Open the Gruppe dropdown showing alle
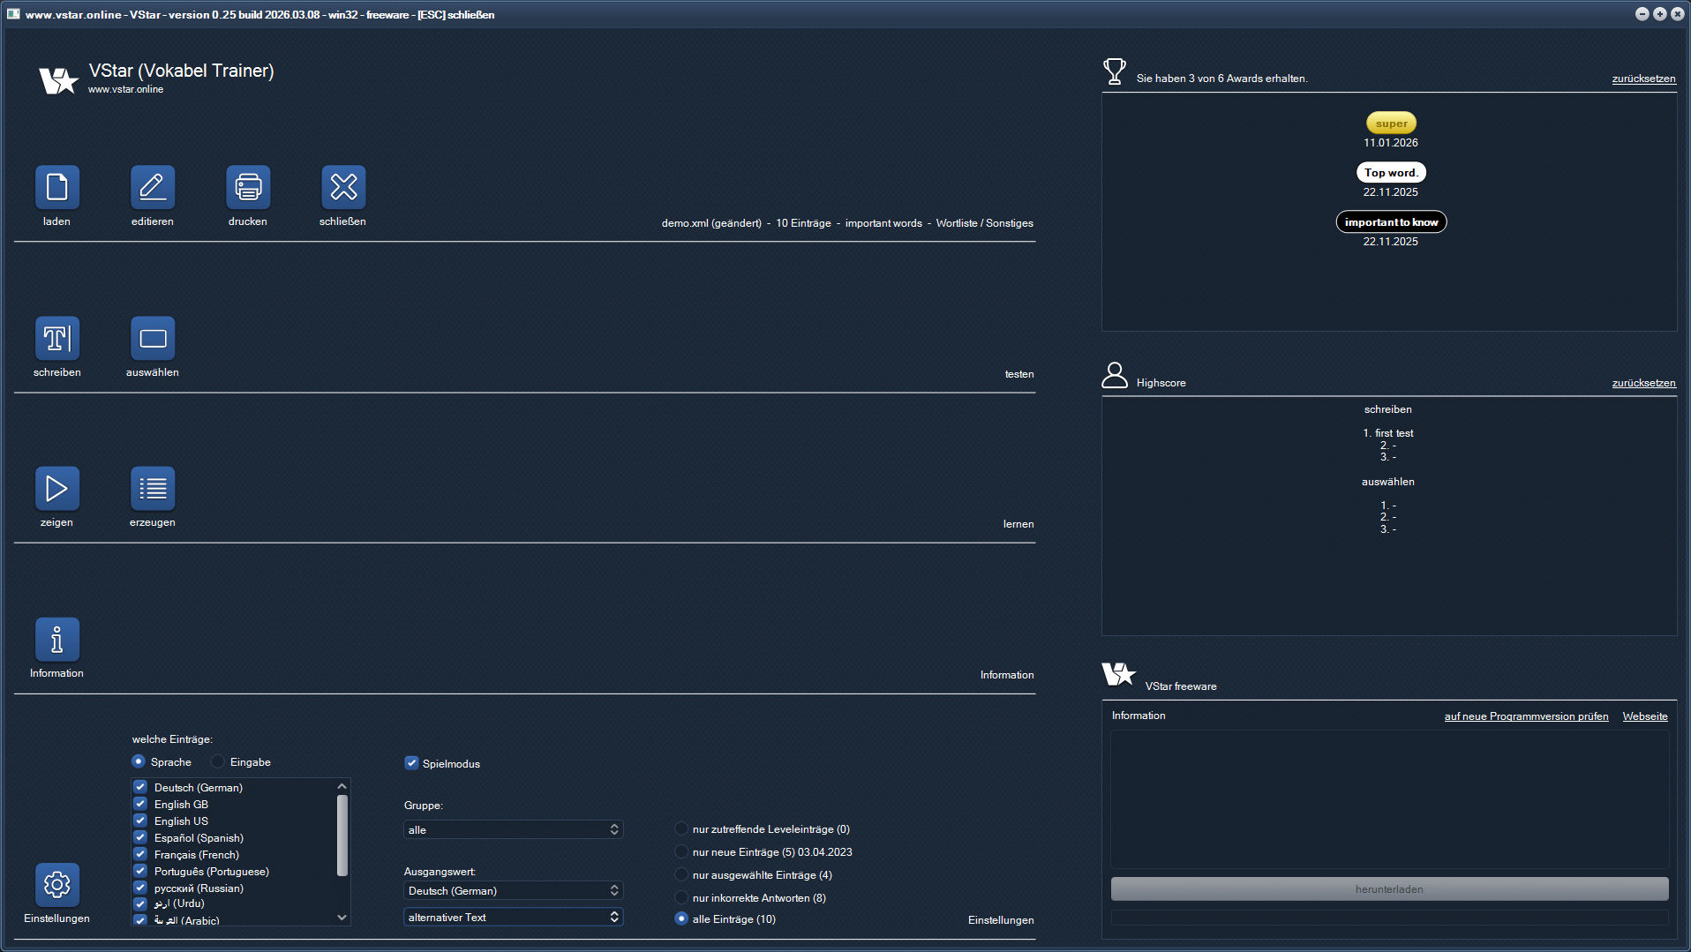The height and width of the screenshot is (952, 1691). point(513,829)
